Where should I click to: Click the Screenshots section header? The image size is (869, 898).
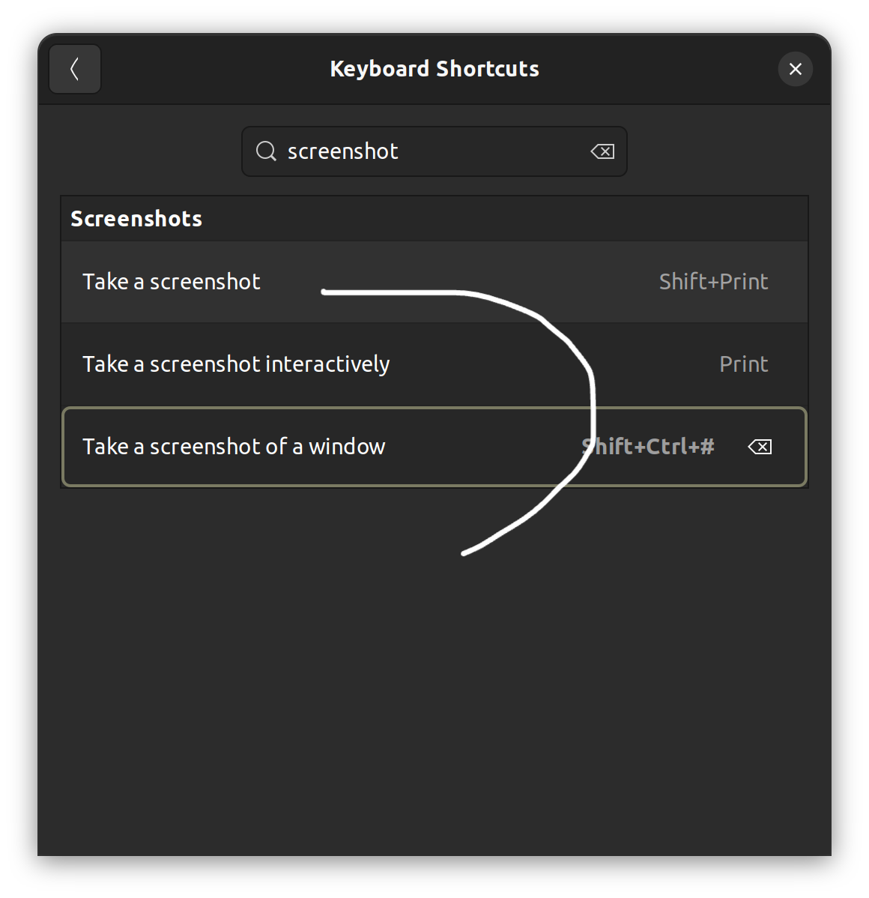coord(136,219)
